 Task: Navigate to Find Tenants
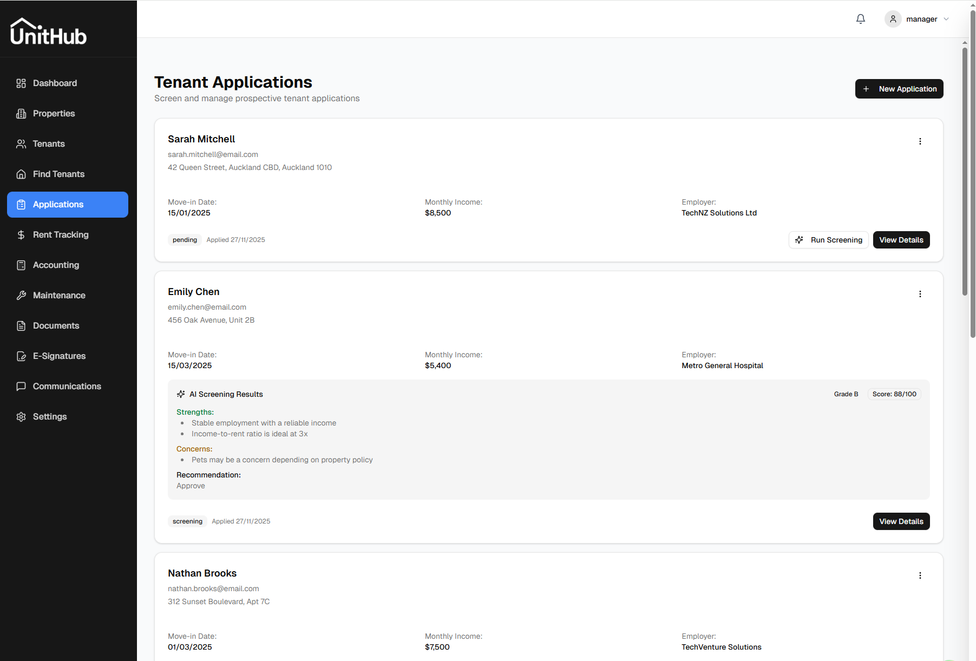coord(58,174)
